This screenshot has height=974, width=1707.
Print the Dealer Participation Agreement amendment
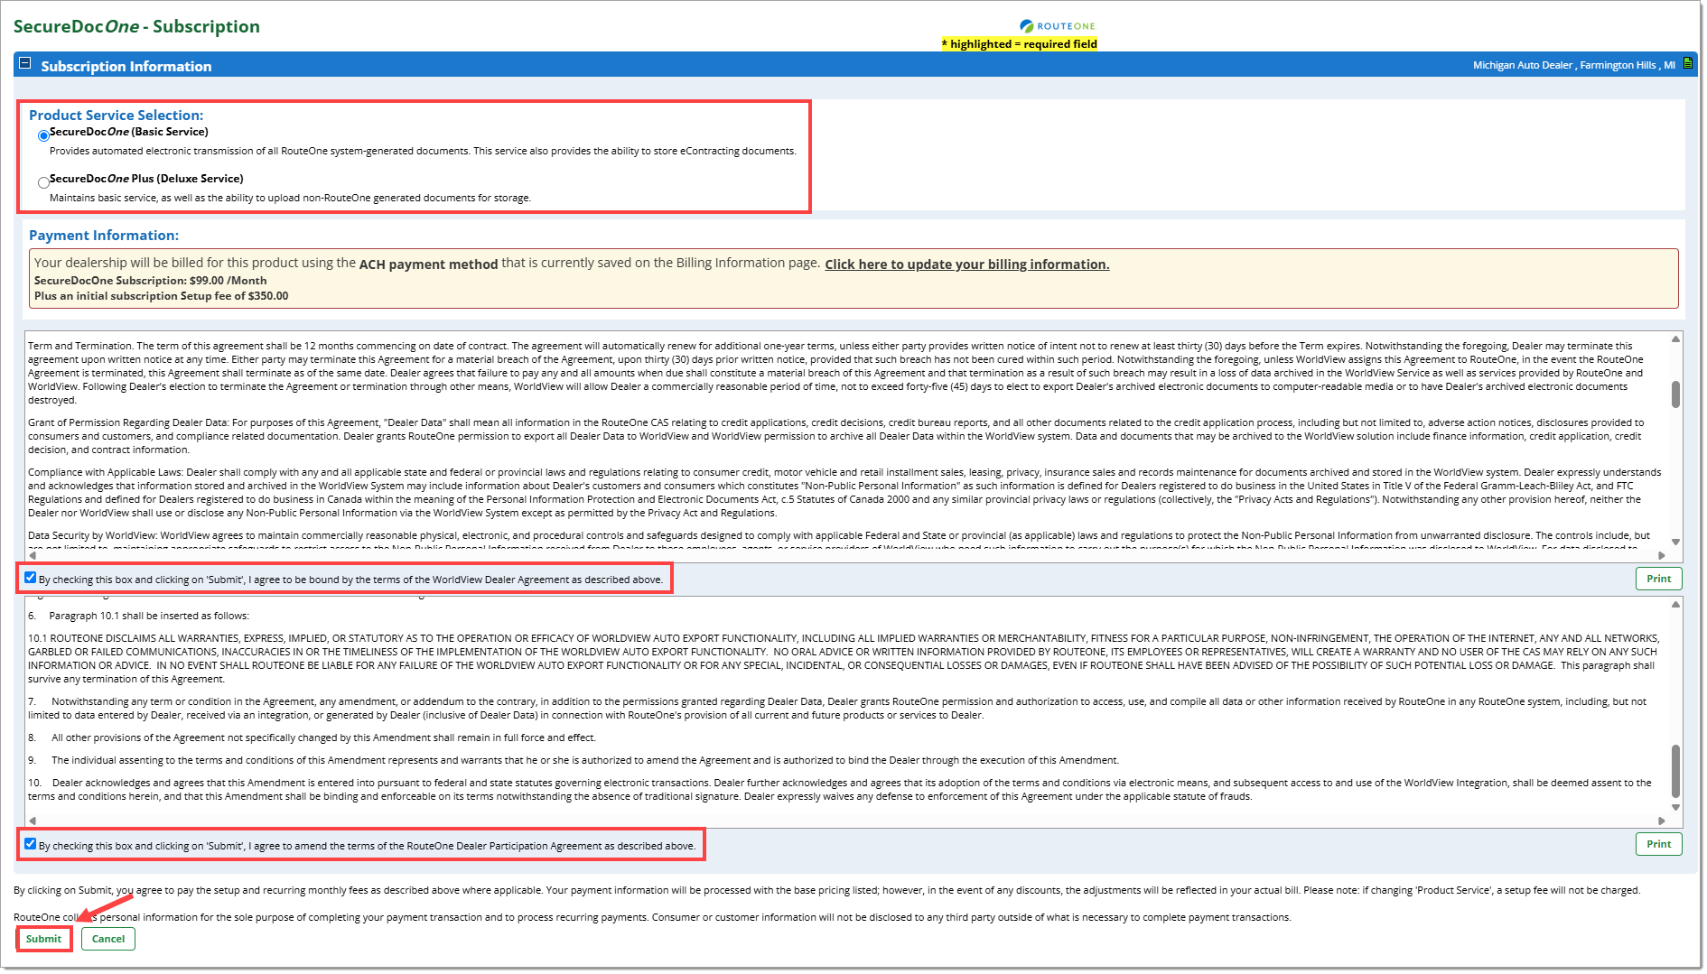pos(1658,844)
